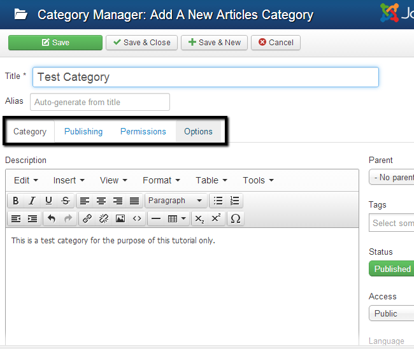
Task: Toggle subscript formatting
Action: pos(199,218)
